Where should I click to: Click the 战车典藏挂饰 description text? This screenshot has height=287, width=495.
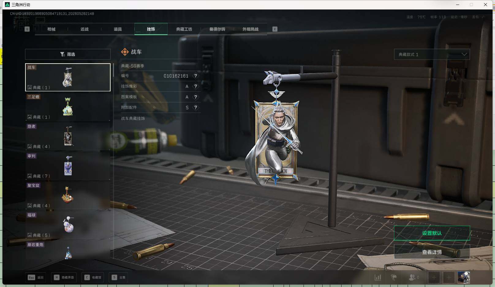[x=133, y=118]
